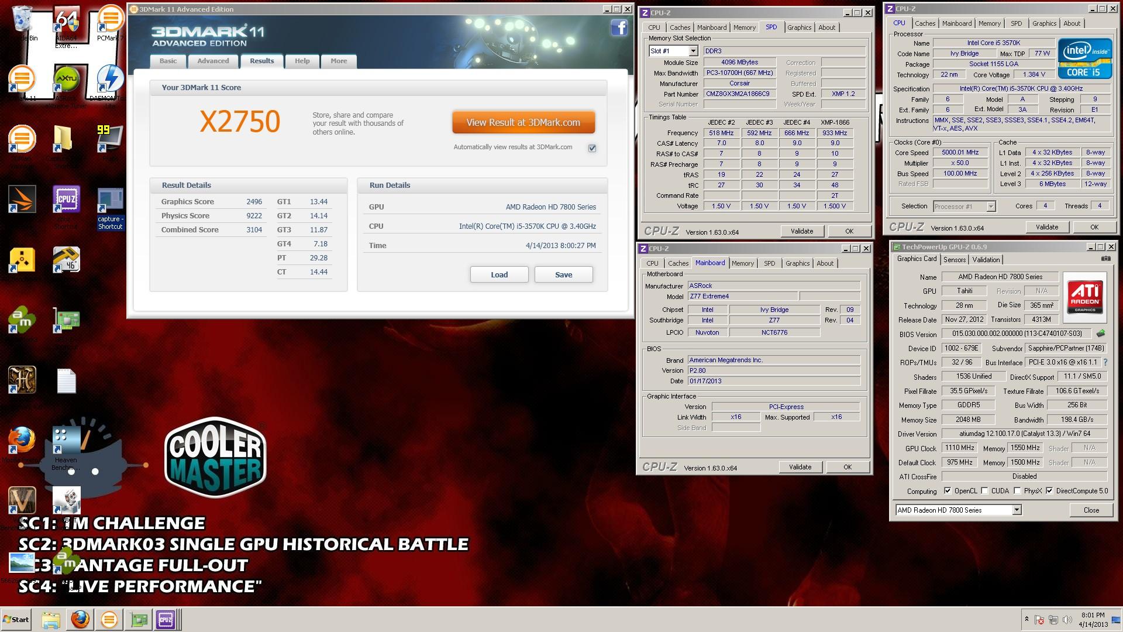
Task: Toggle the PhysX checkbox in GPU-Z
Action: click(x=1017, y=491)
